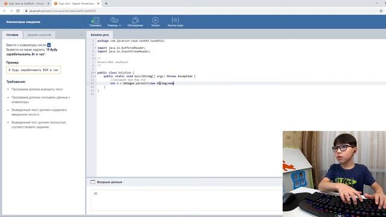Run code with the Запуск icon
The height and width of the screenshot is (217, 386).
(156, 22)
